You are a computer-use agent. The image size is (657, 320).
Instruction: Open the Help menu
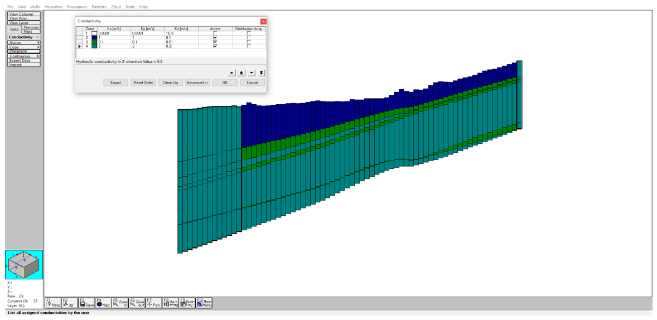143,7
